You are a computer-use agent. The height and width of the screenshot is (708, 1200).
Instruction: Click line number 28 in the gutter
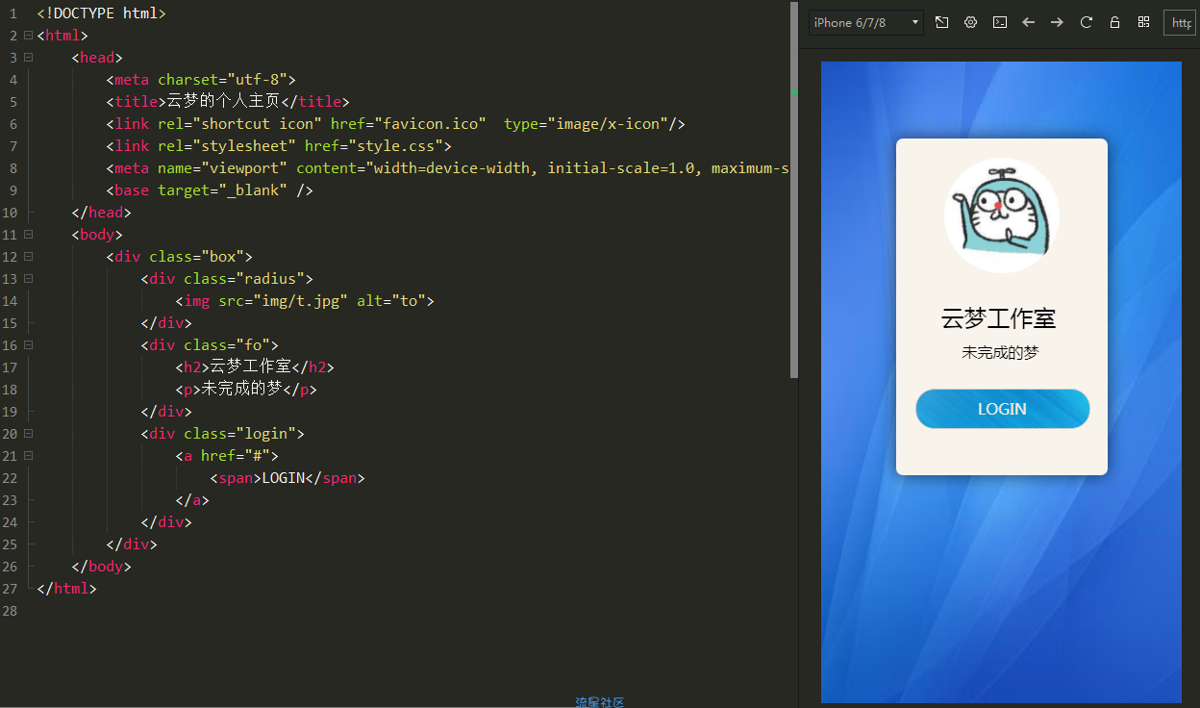[x=10, y=611]
